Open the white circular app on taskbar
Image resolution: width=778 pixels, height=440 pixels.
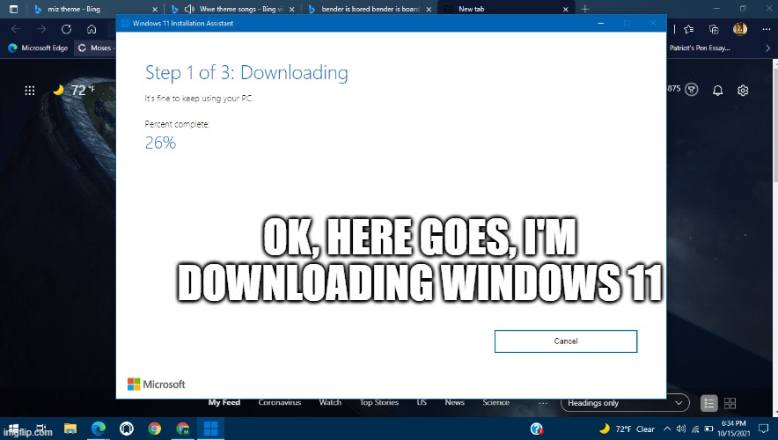pos(127,429)
